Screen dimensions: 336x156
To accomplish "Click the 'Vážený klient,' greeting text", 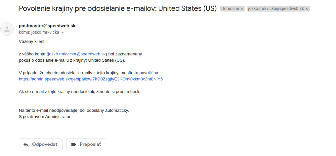I will pyautogui.click(x=32, y=42).
